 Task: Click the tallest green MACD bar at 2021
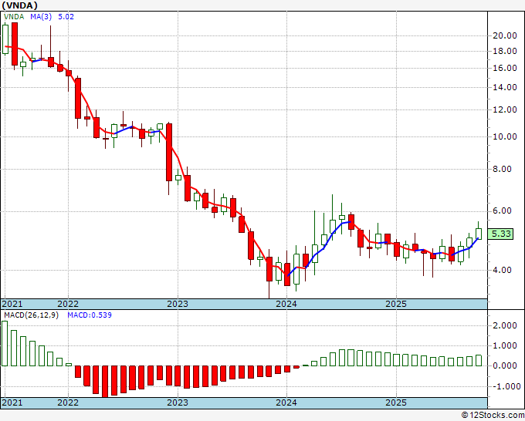pos(5,343)
